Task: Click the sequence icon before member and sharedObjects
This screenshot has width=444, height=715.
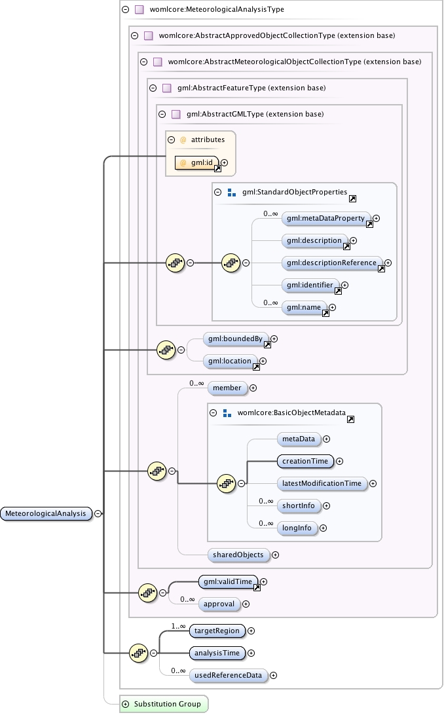Action: (x=157, y=471)
